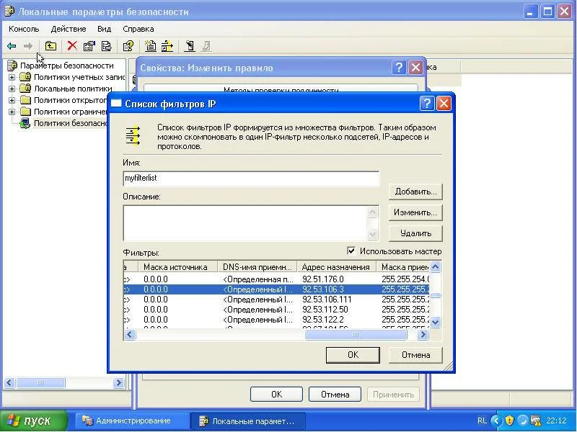Expand 'Политики учетных записей' tree node
The width and height of the screenshot is (577, 432).
(x=12, y=77)
